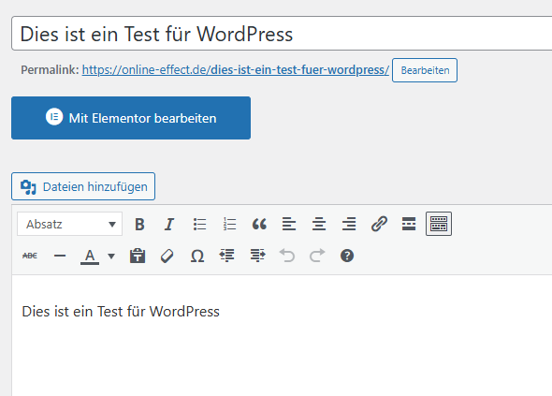Align text left
The width and height of the screenshot is (552, 396).
[289, 224]
